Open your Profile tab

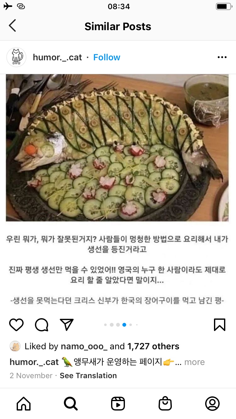tap(212, 404)
